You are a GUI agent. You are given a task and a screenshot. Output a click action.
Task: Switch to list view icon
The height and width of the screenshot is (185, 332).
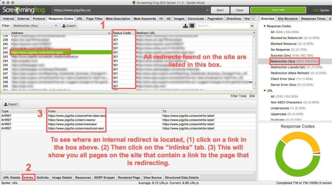point(192,26)
